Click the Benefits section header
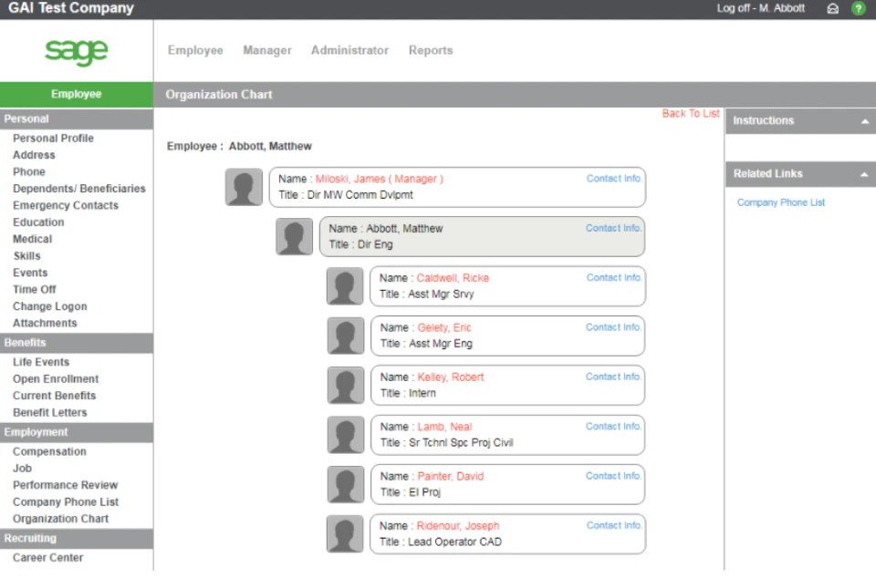The image size is (876, 578). 27,343
